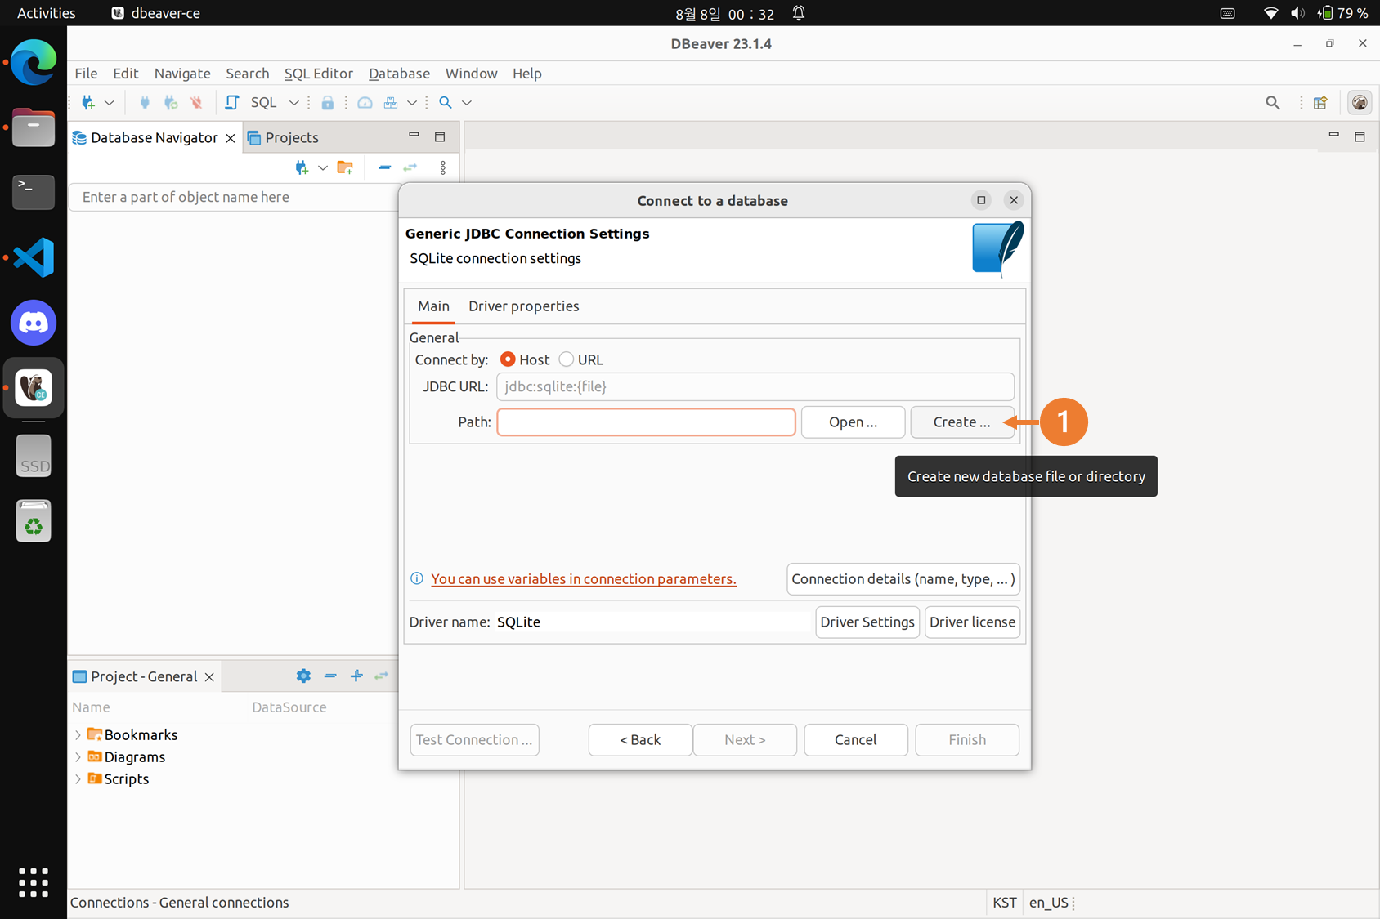
Task: Open Project panel settings gear
Action: pos(303,676)
